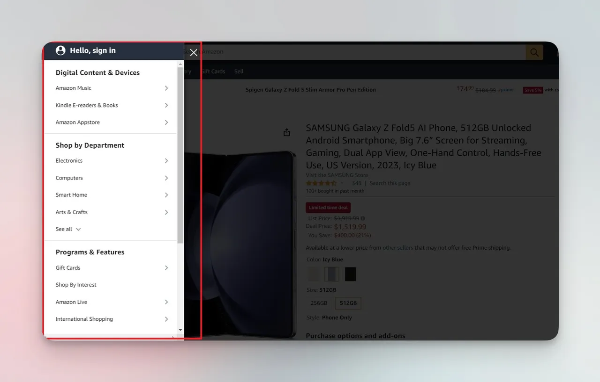Click the chevron next to Gift Cards in menu
The width and height of the screenshot is (600, 382).
[166, 267]
